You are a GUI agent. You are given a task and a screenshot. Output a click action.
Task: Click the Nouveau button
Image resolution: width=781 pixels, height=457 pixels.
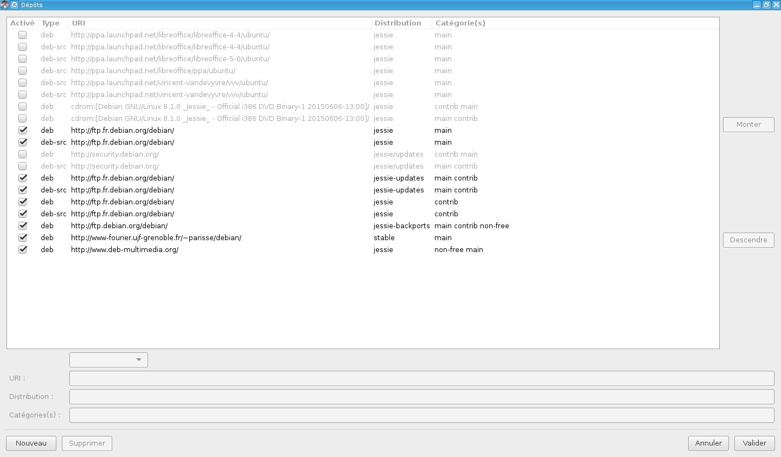[x=31, y=443]
